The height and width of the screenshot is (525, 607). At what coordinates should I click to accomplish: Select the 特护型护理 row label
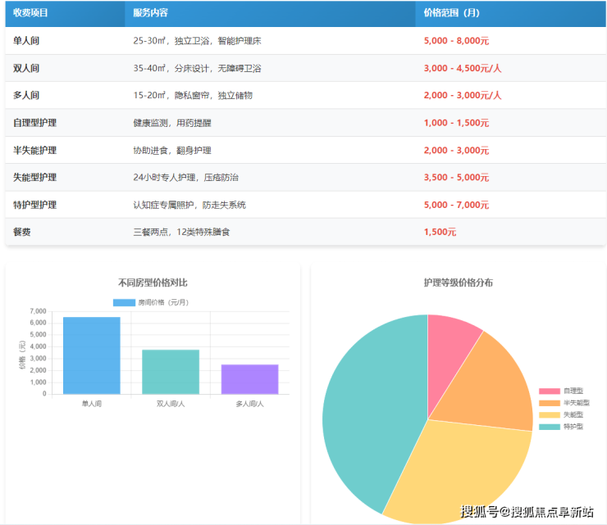tap(34, 205)
